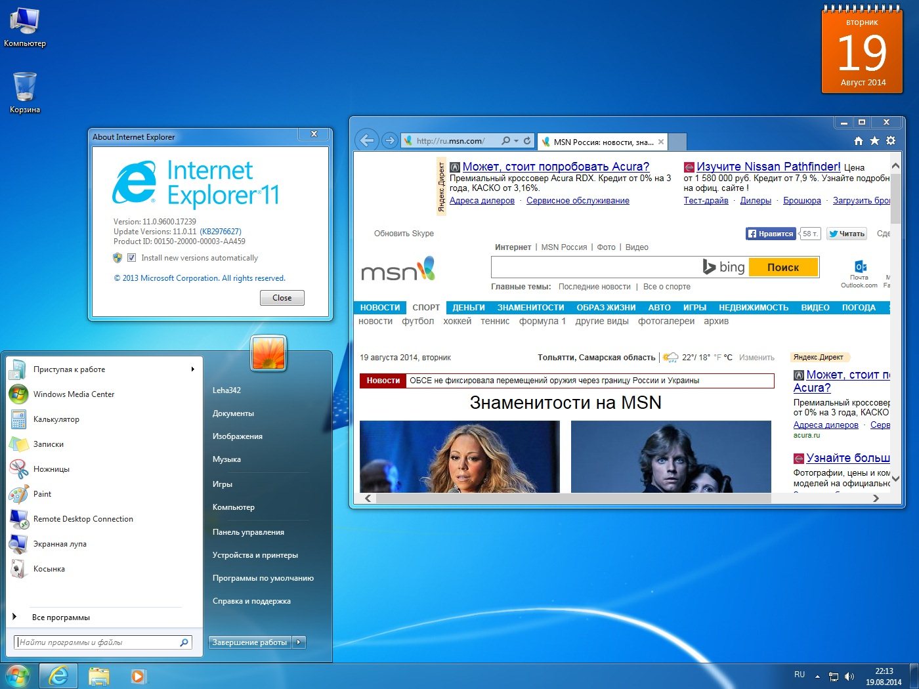This screenshot has height=689, width=919.
Task: Open Устройства и принтеры
Action: [x=255, y=555]
